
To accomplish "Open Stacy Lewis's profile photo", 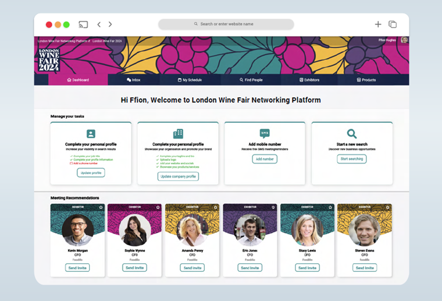I will pyautogui.click(x=307, y=230).
